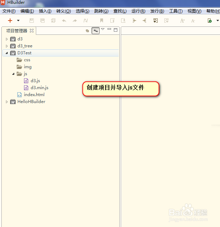Viewport: 220px width, 227px height.
Task: Maximize the project manager panel
Action: pyautogui.click(x=116, y=30)
